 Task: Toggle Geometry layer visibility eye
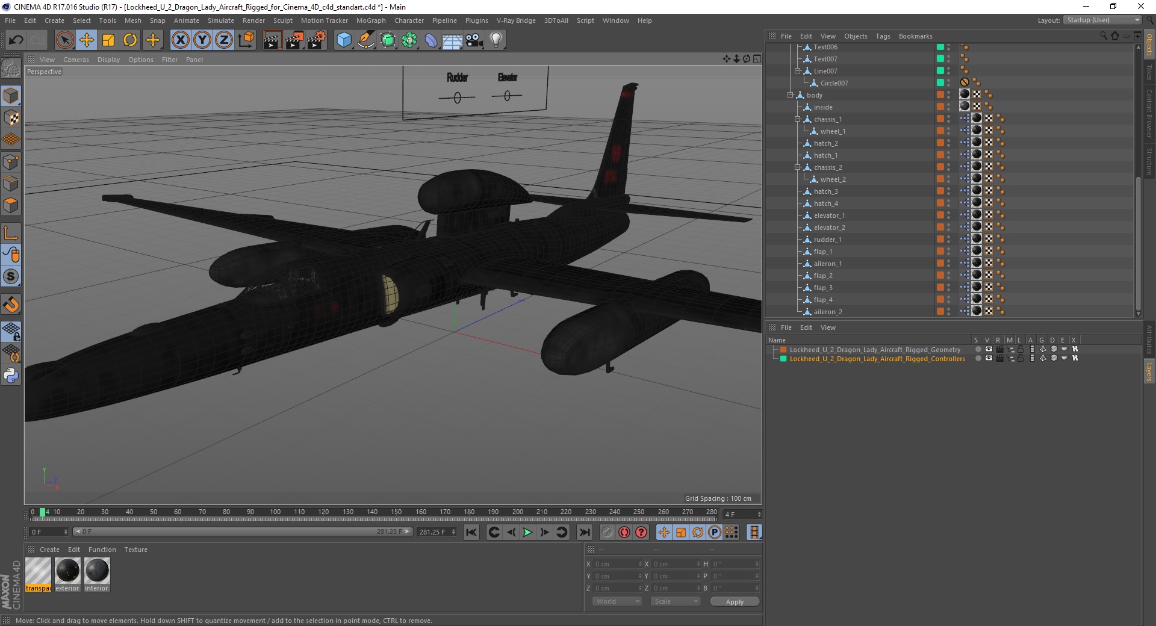click(x=989, y=349)
